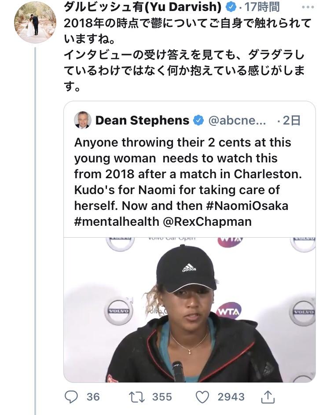The height and width of the screenshot is (415, 330).
Task: Open the three-dot more options menu
Action: [308, 7]
